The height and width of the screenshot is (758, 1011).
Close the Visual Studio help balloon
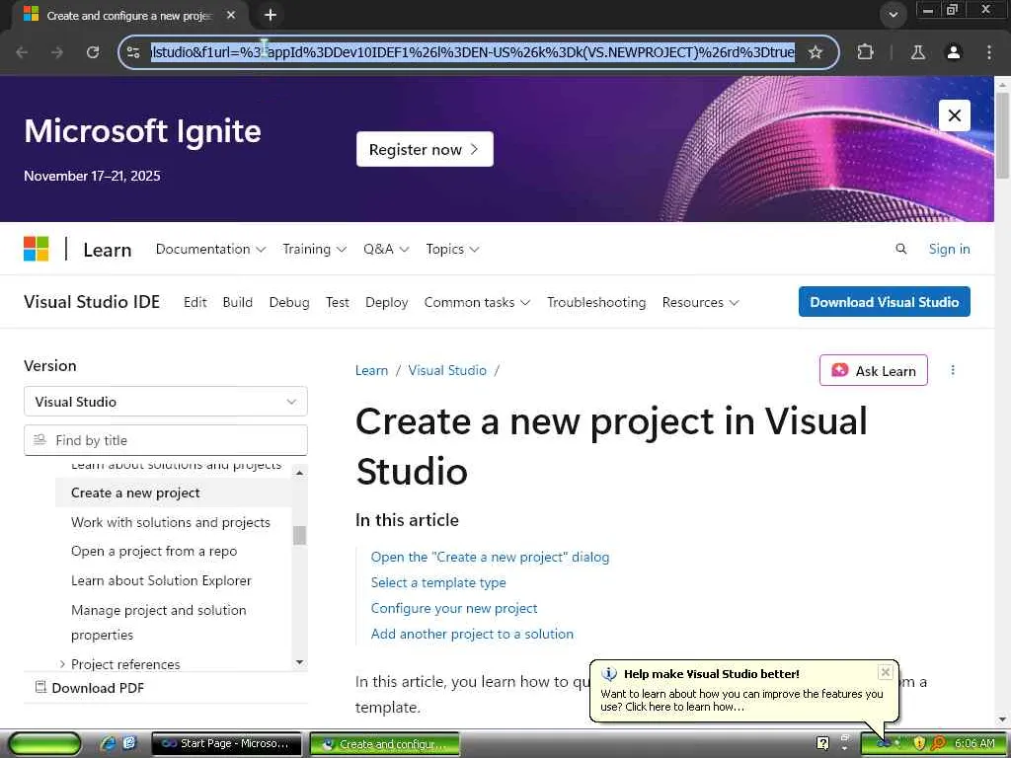coord(886,672)
